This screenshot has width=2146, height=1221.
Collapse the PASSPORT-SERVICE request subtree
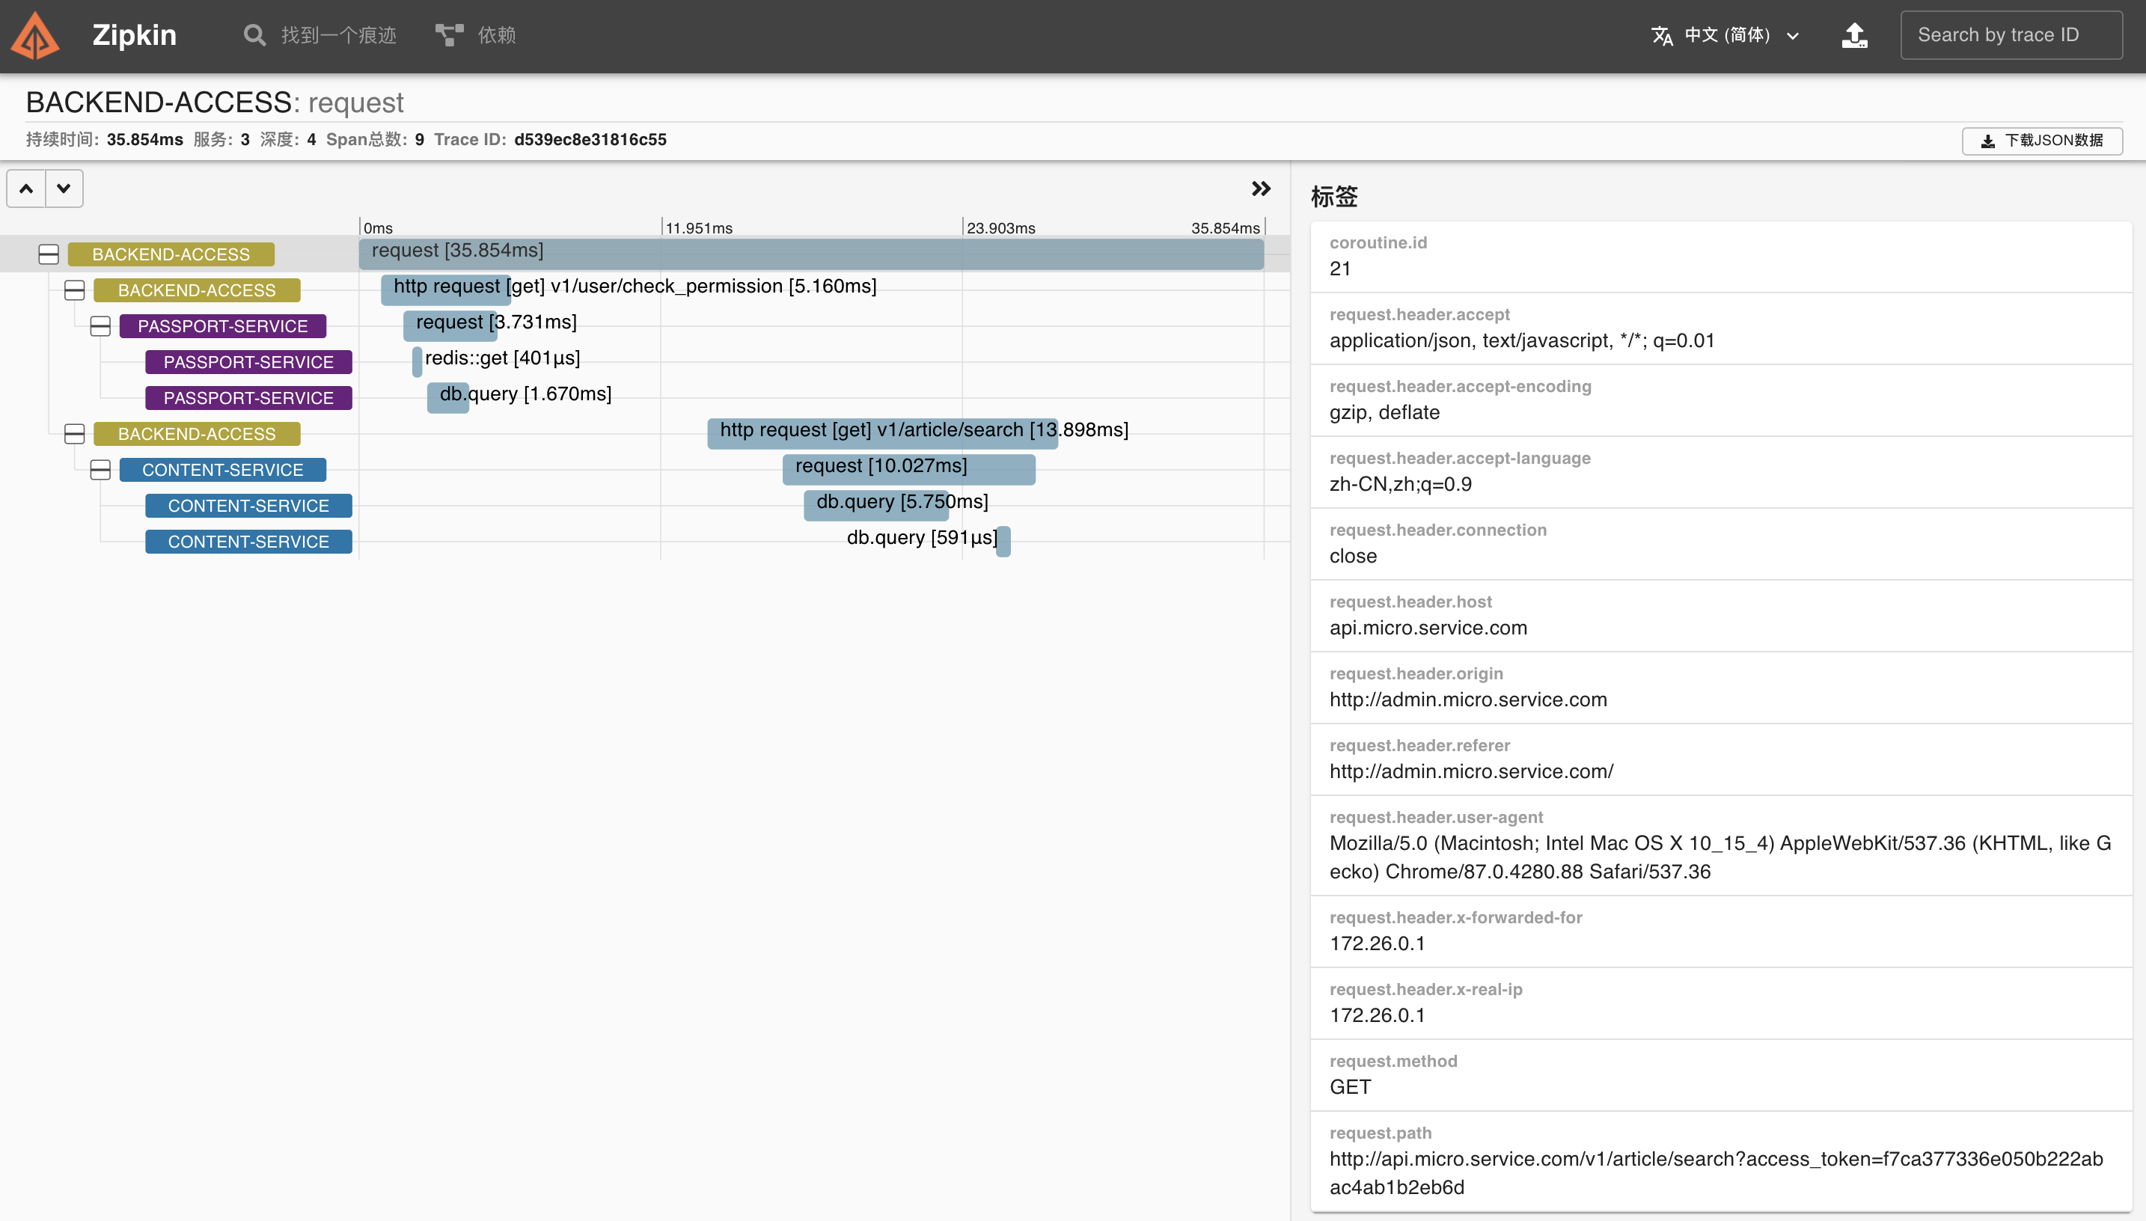[x=100, y=326]
